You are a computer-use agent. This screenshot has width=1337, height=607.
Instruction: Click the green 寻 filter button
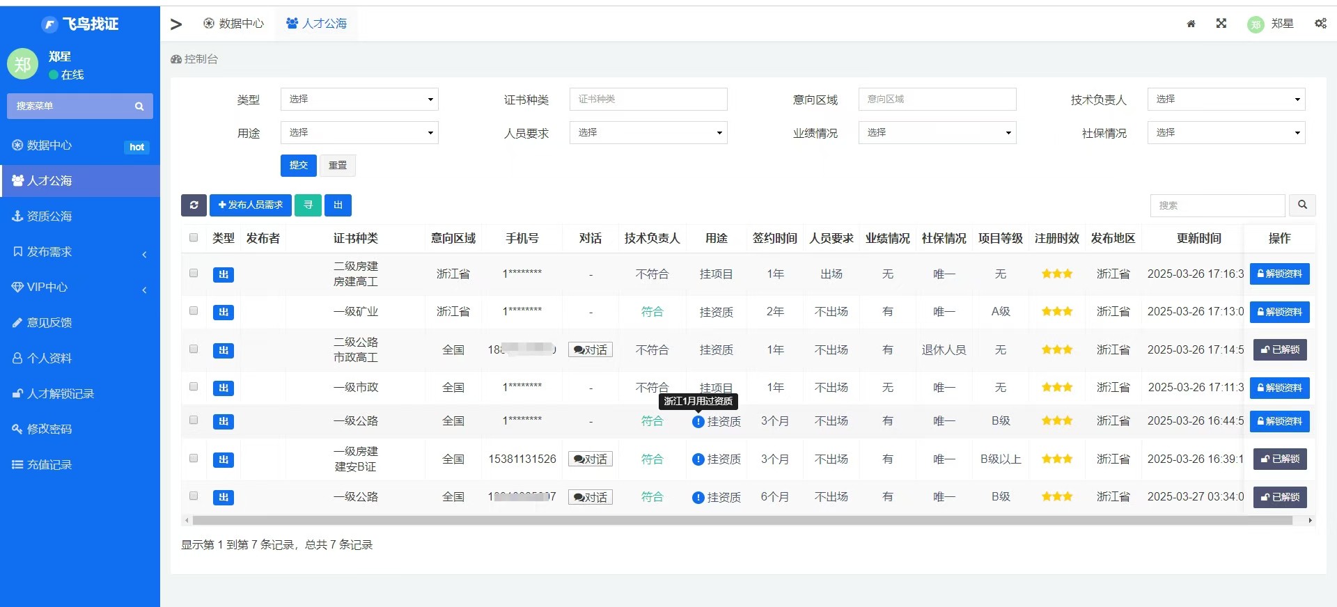(308, 205)
